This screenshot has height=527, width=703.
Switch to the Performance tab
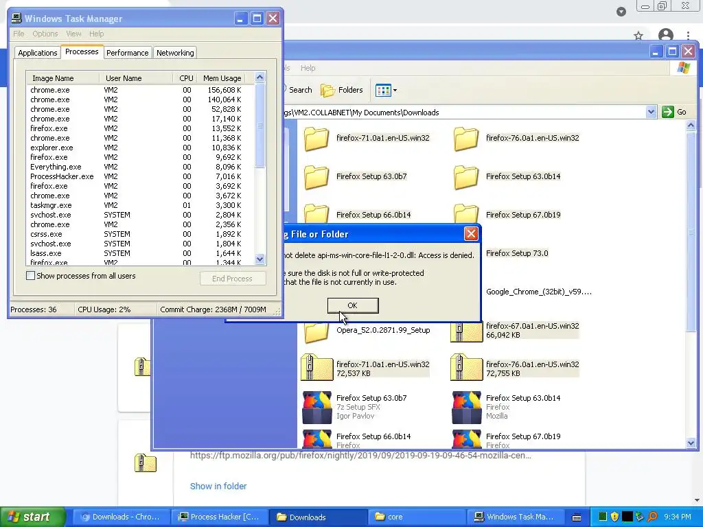click(127, 53)
